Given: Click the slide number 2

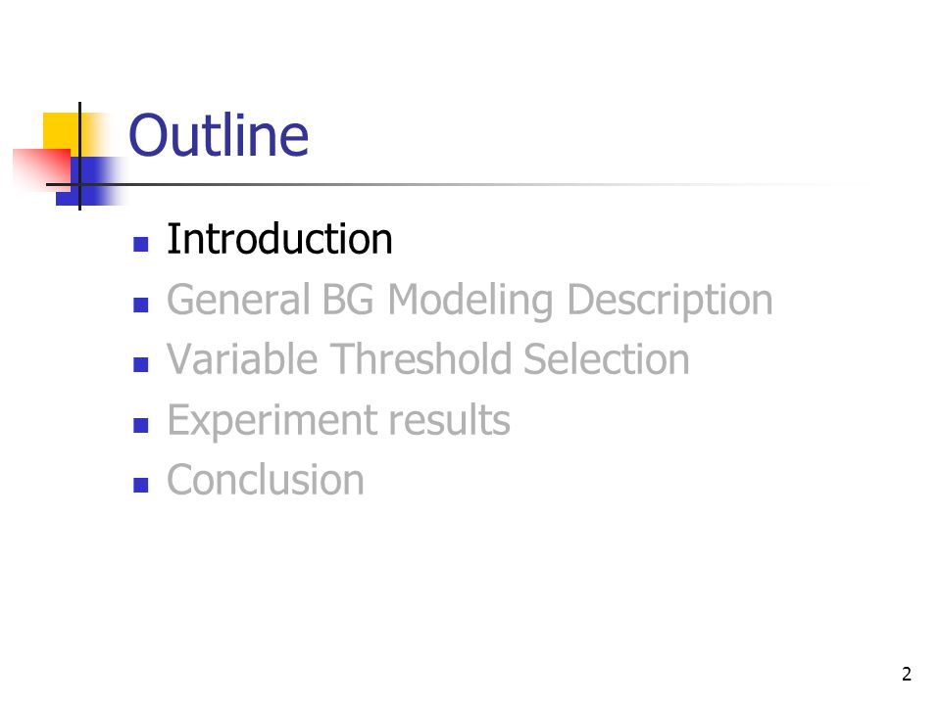Looking at the screenshot, I should (906, 674).
